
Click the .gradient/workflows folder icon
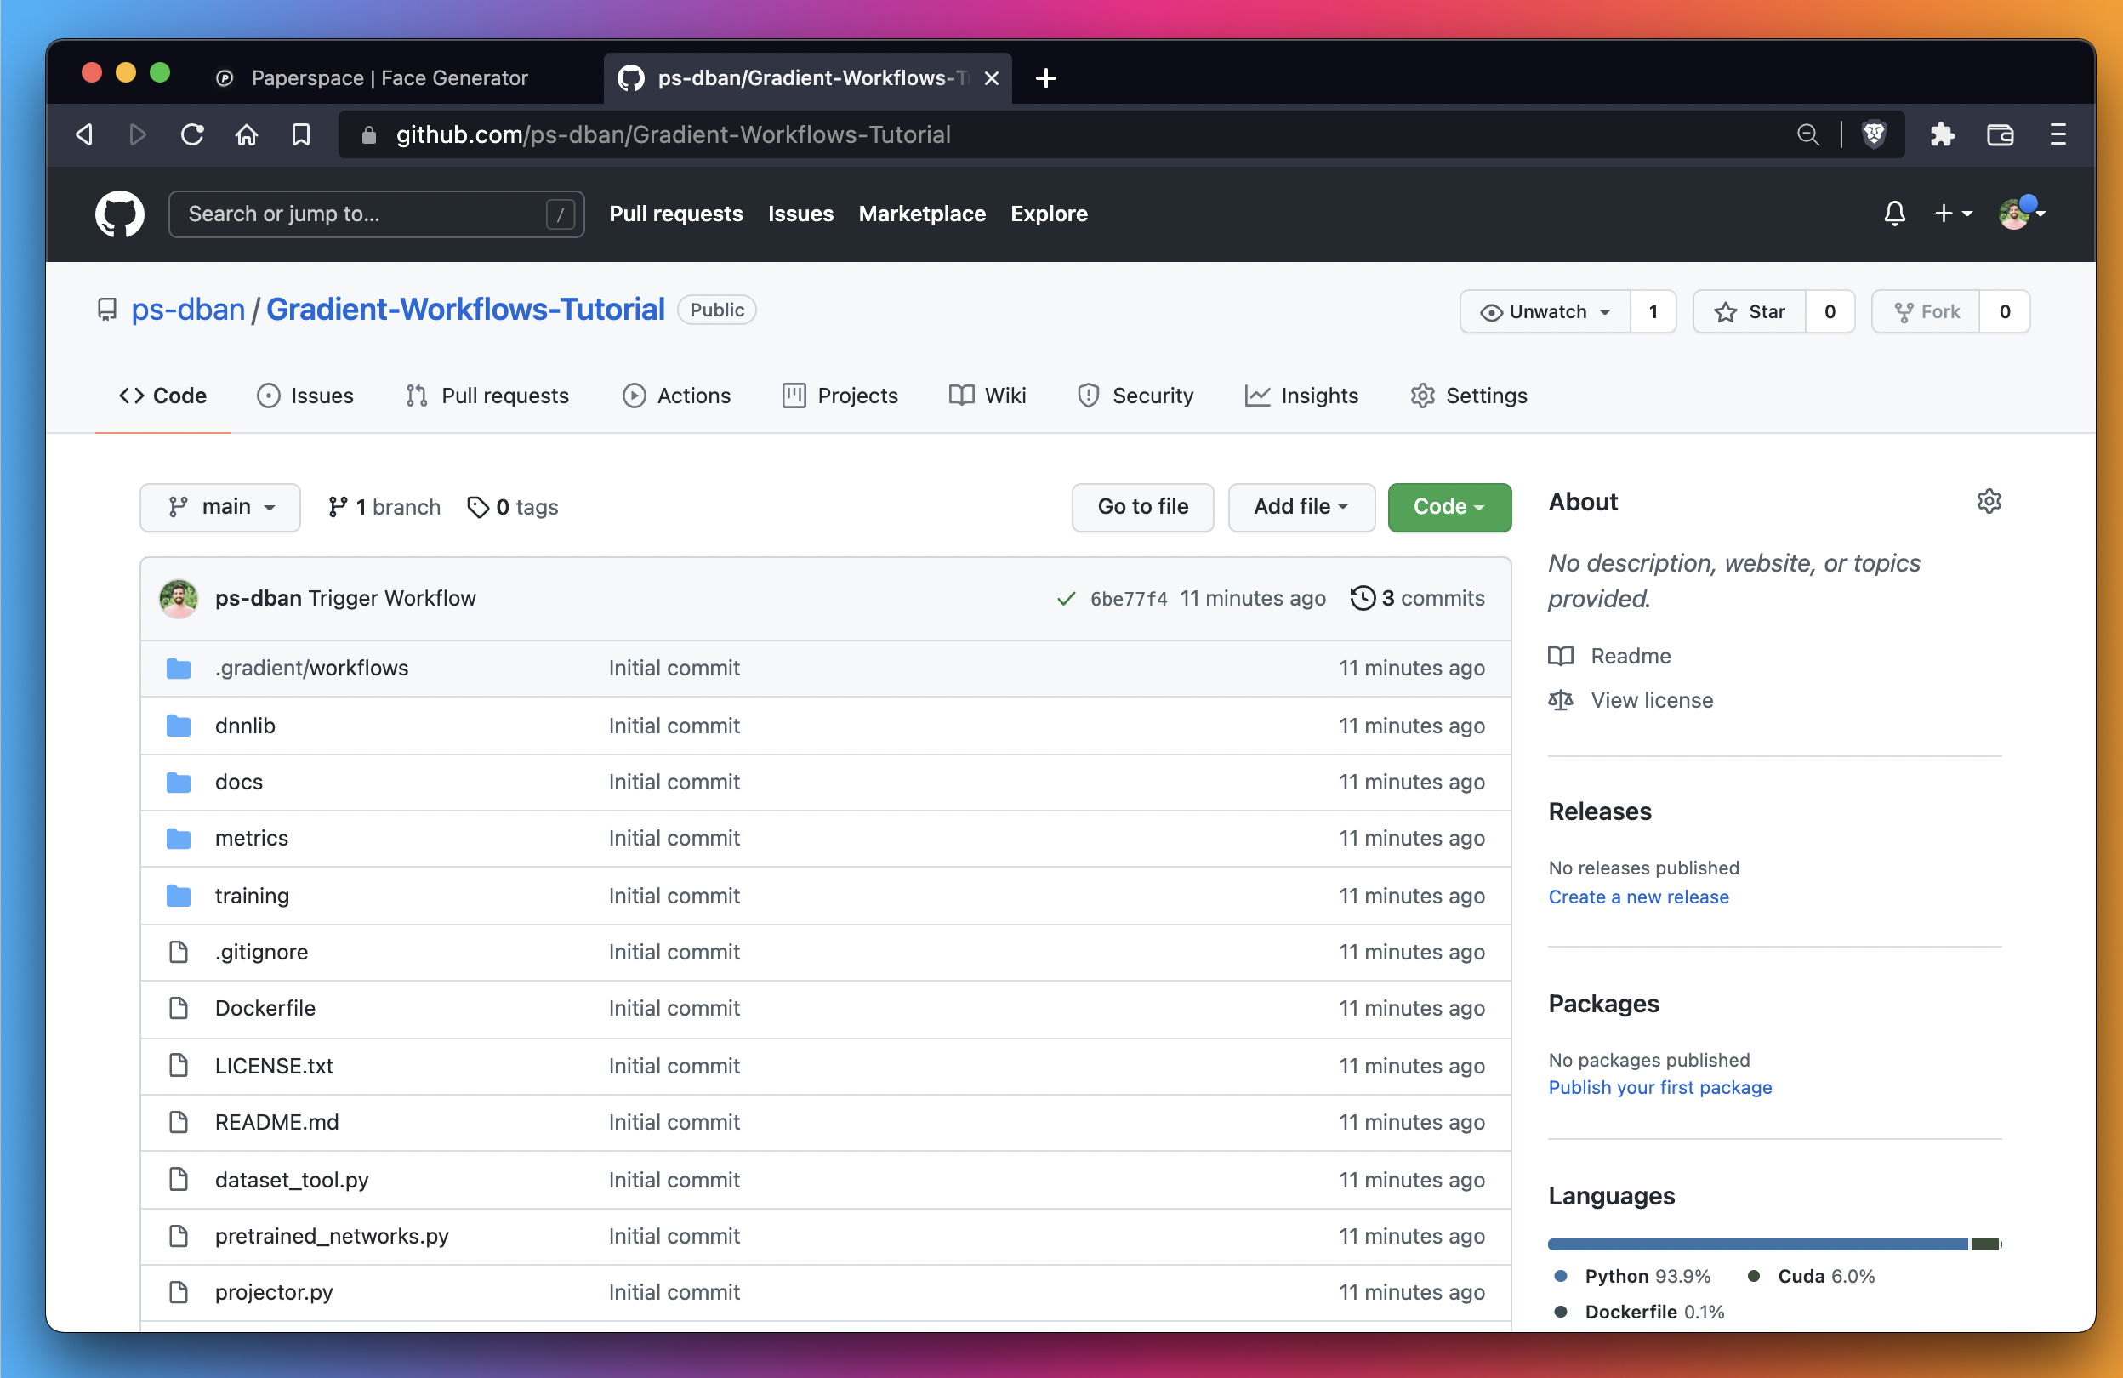pyautogui.click(x=179, y=668)
